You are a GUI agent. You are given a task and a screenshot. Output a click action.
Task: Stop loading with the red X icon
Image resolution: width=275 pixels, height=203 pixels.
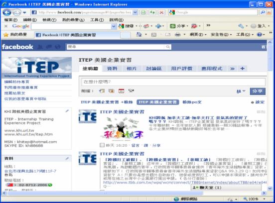click(161, 12)
